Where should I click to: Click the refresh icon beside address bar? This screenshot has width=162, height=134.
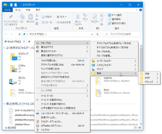[x=98, y=34]
